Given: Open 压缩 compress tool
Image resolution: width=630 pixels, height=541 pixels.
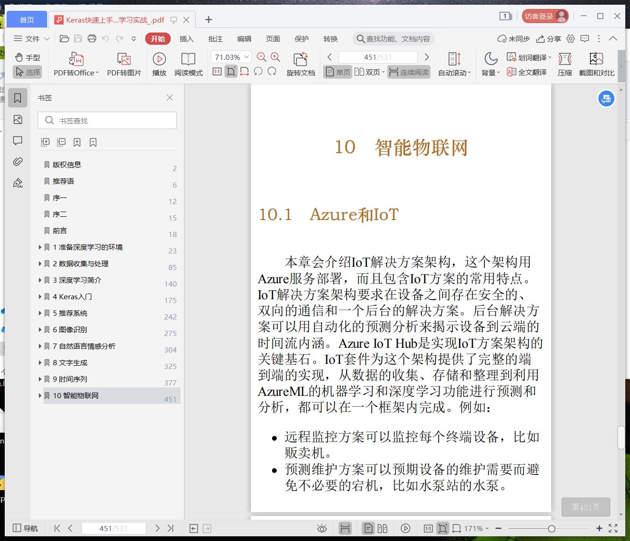Looking at the screenshot, I should tap(565, 64).
